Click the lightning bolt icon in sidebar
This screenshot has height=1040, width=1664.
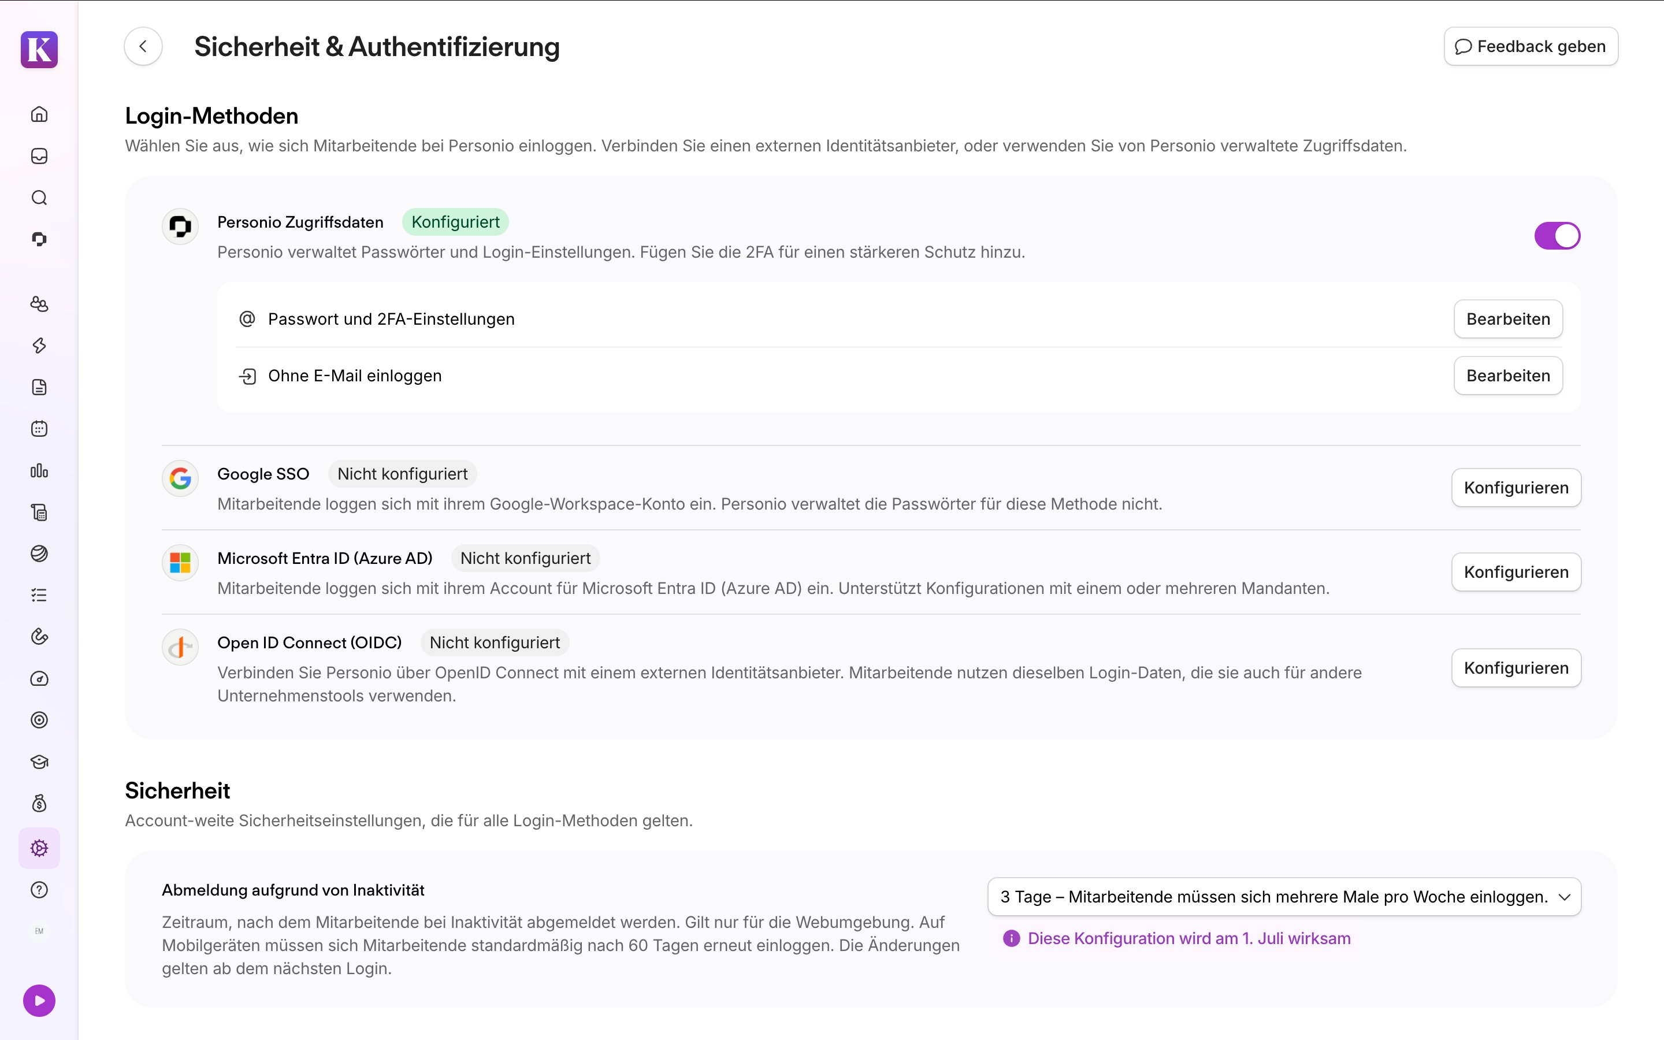39,346
